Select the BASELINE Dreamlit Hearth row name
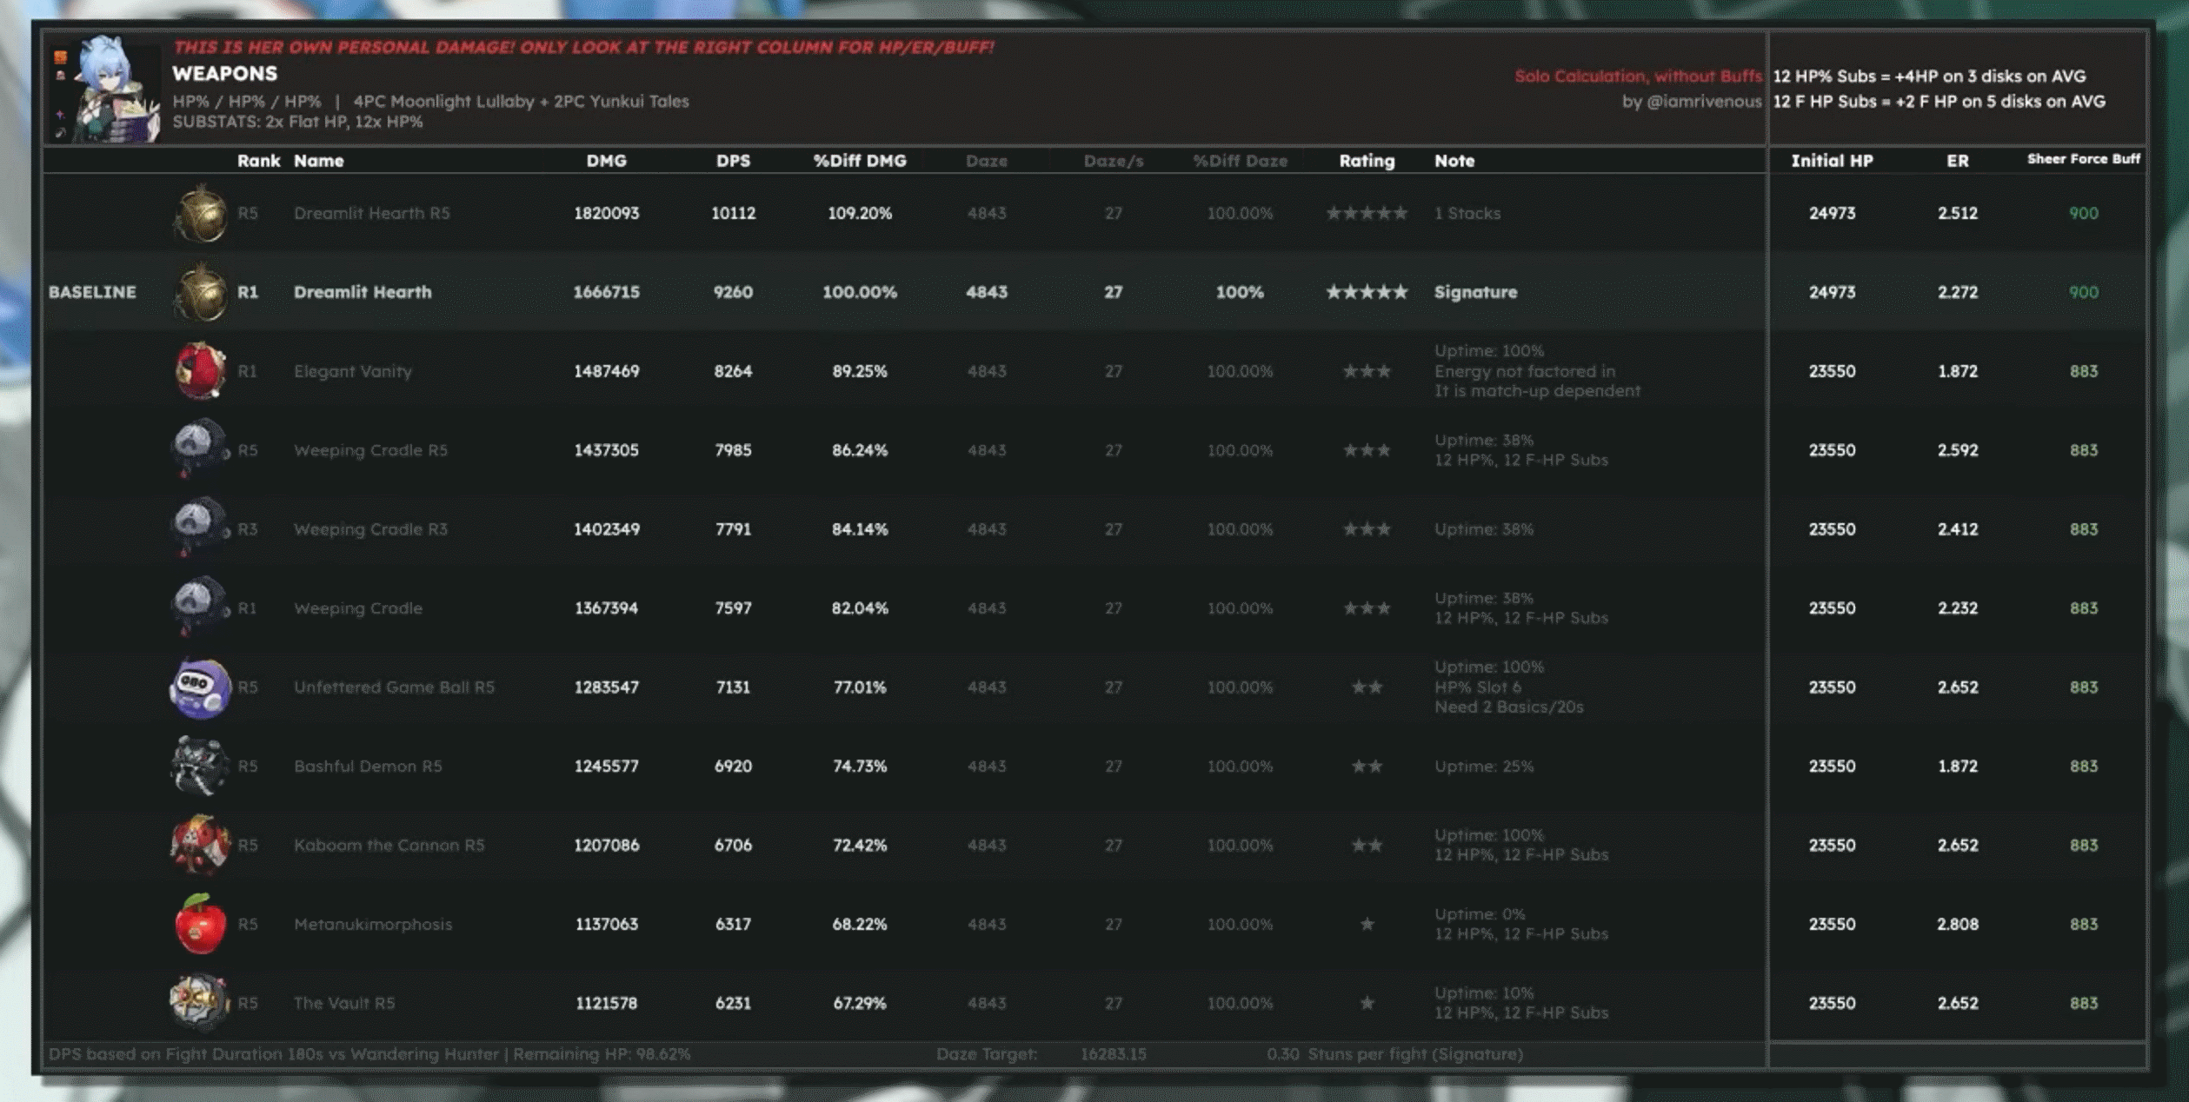 pos(363,292)
